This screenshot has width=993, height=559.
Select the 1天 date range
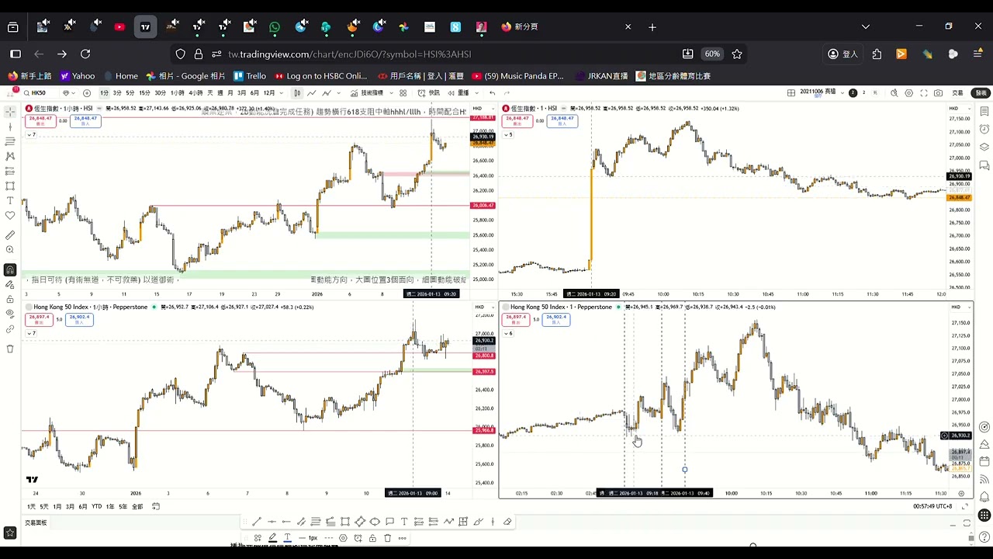tap(32, 506)
